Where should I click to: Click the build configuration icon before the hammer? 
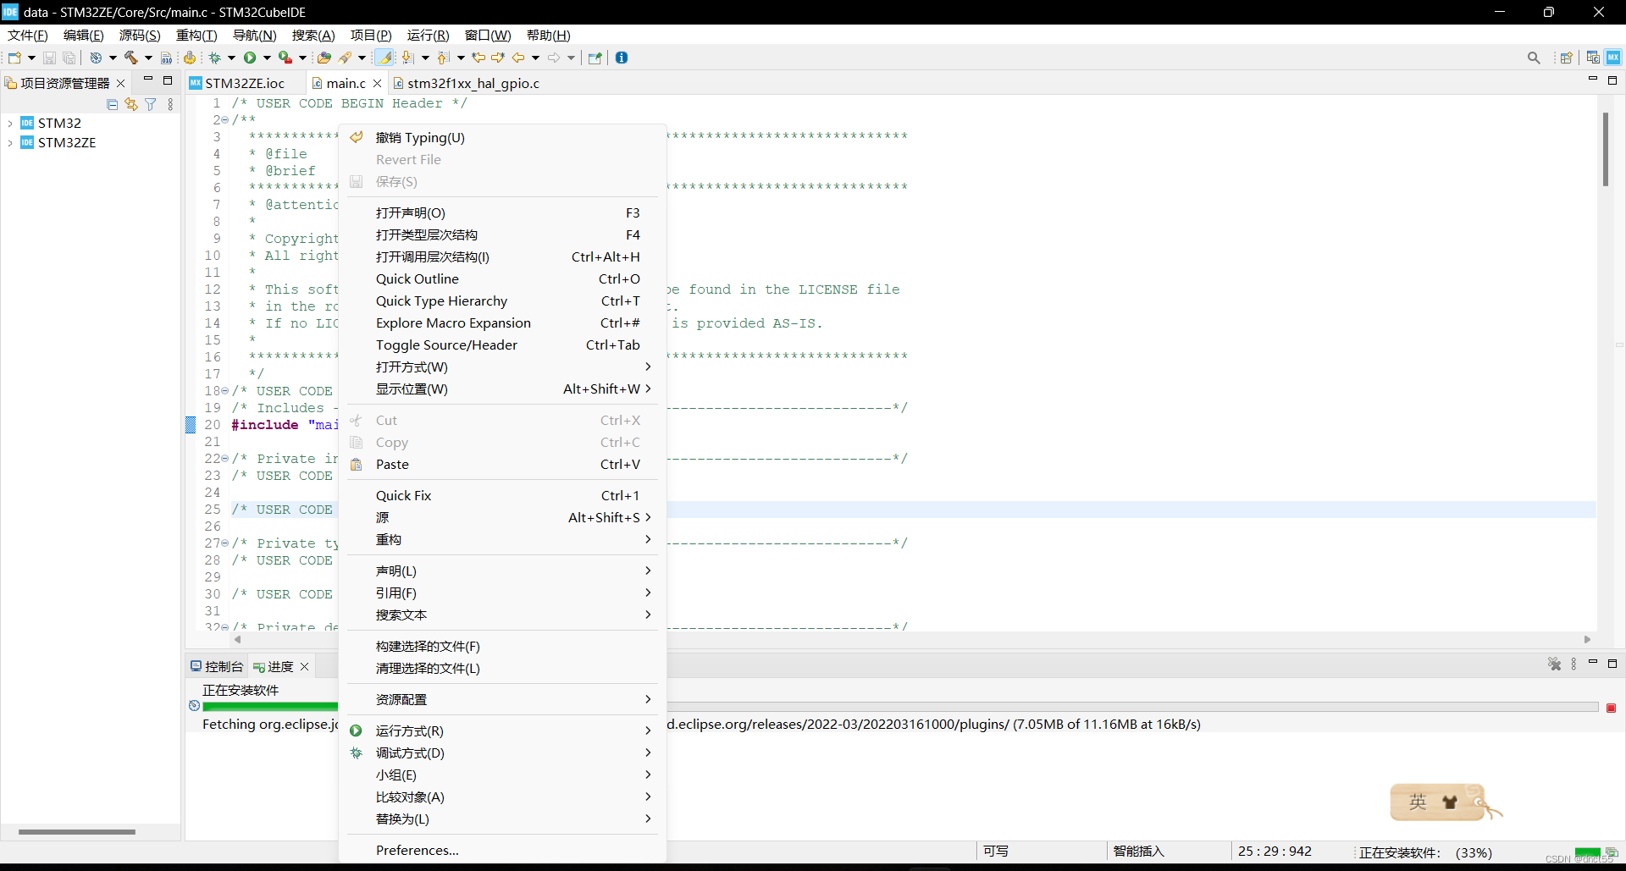click(96, 58)
